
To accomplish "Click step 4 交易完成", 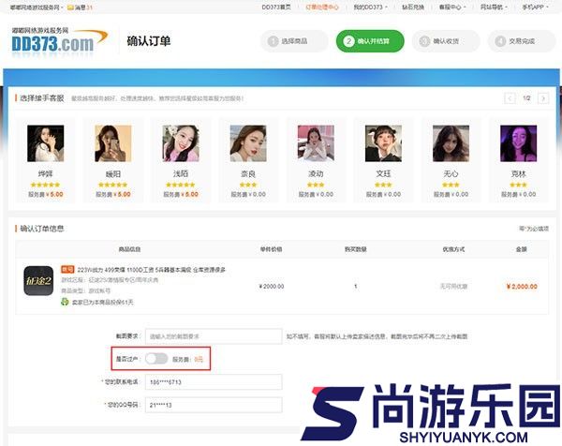I will [x=522, y=41].
